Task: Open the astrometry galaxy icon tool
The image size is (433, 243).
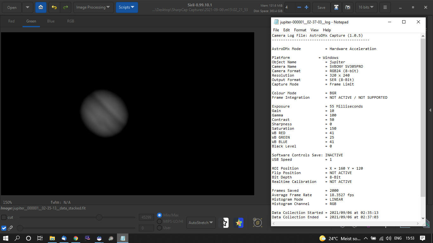Action: pyautogui.click(x=257, y=223)
